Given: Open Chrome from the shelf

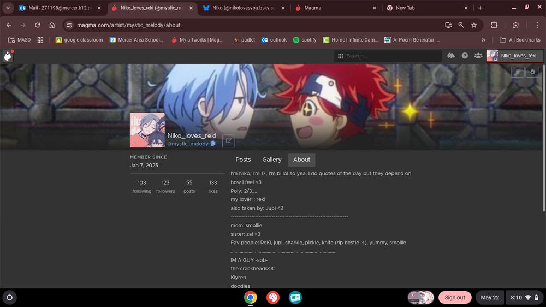Looking at the screenshot, I should (x=251, y=298).
